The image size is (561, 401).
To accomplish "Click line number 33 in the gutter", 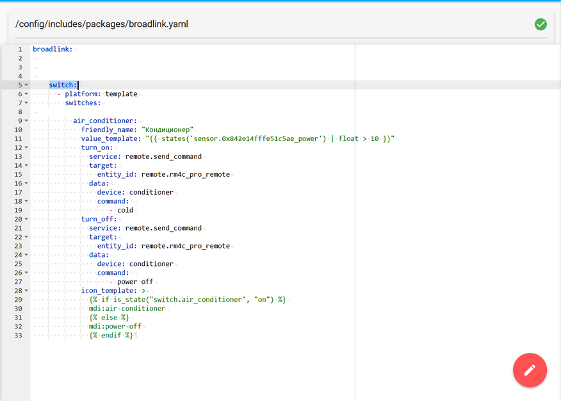I will (x=18, y=336).
